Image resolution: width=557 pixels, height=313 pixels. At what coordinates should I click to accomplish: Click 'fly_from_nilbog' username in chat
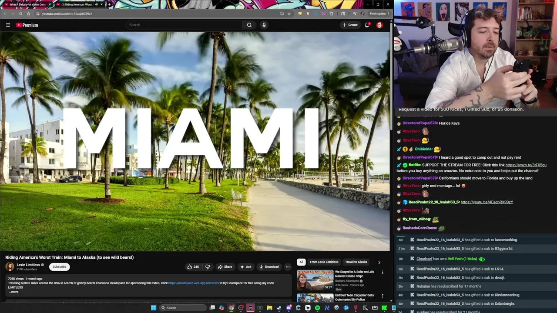tap(417, 220)
